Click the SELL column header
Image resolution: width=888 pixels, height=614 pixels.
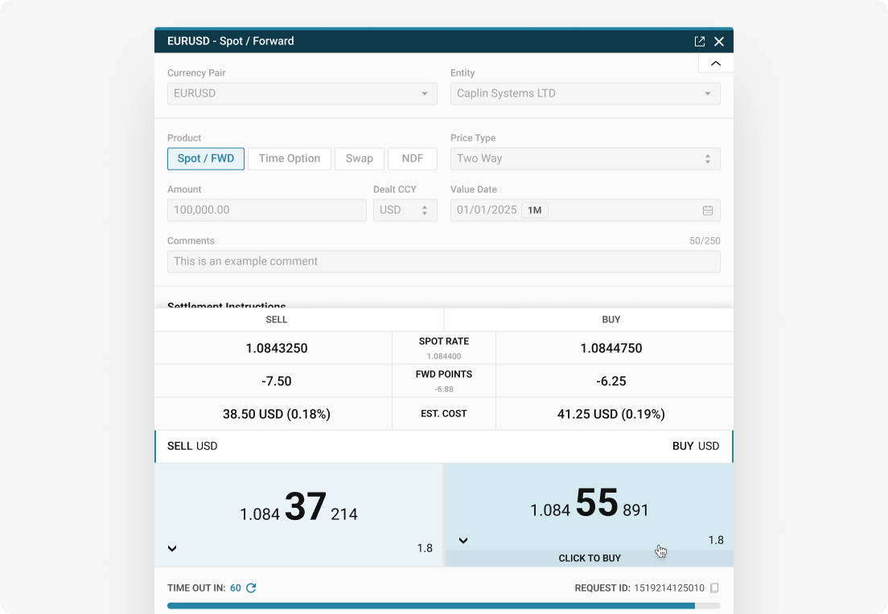coord(277,320)
